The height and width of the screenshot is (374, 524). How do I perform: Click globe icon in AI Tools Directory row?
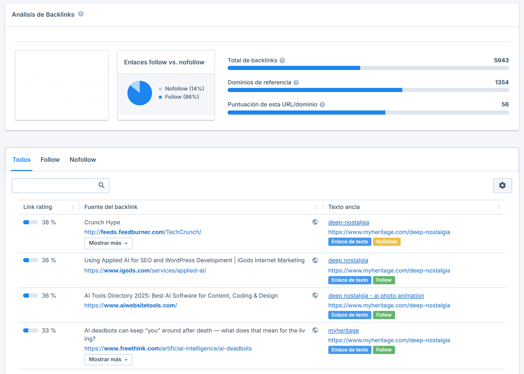315,295
